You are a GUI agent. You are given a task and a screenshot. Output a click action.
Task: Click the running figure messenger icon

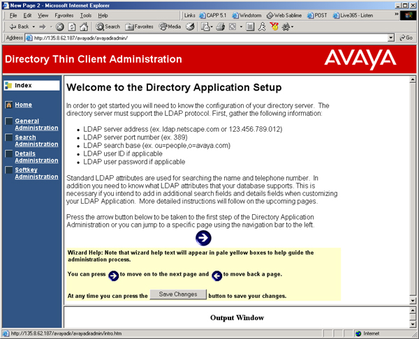pos(262,27)
